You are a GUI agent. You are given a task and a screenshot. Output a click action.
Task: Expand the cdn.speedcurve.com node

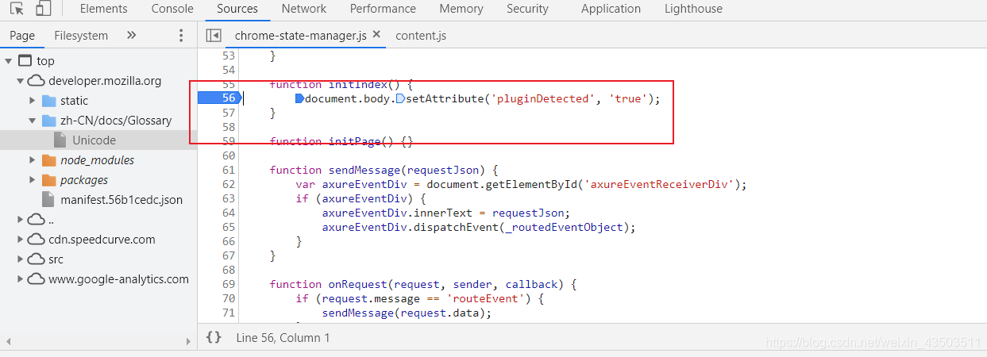(21, 240)
